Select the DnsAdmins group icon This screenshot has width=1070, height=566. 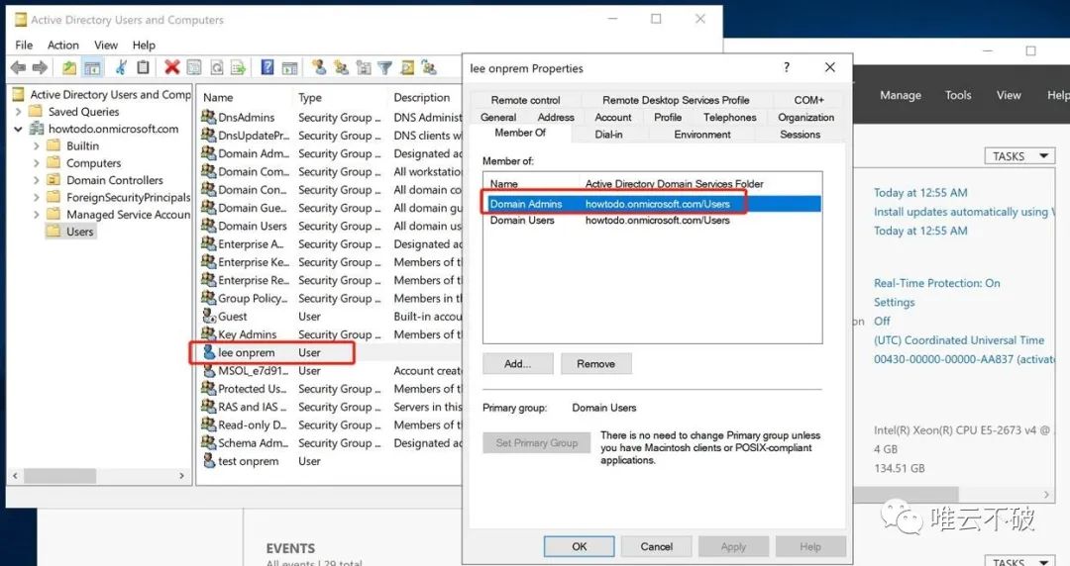click(x=209, y=117)
